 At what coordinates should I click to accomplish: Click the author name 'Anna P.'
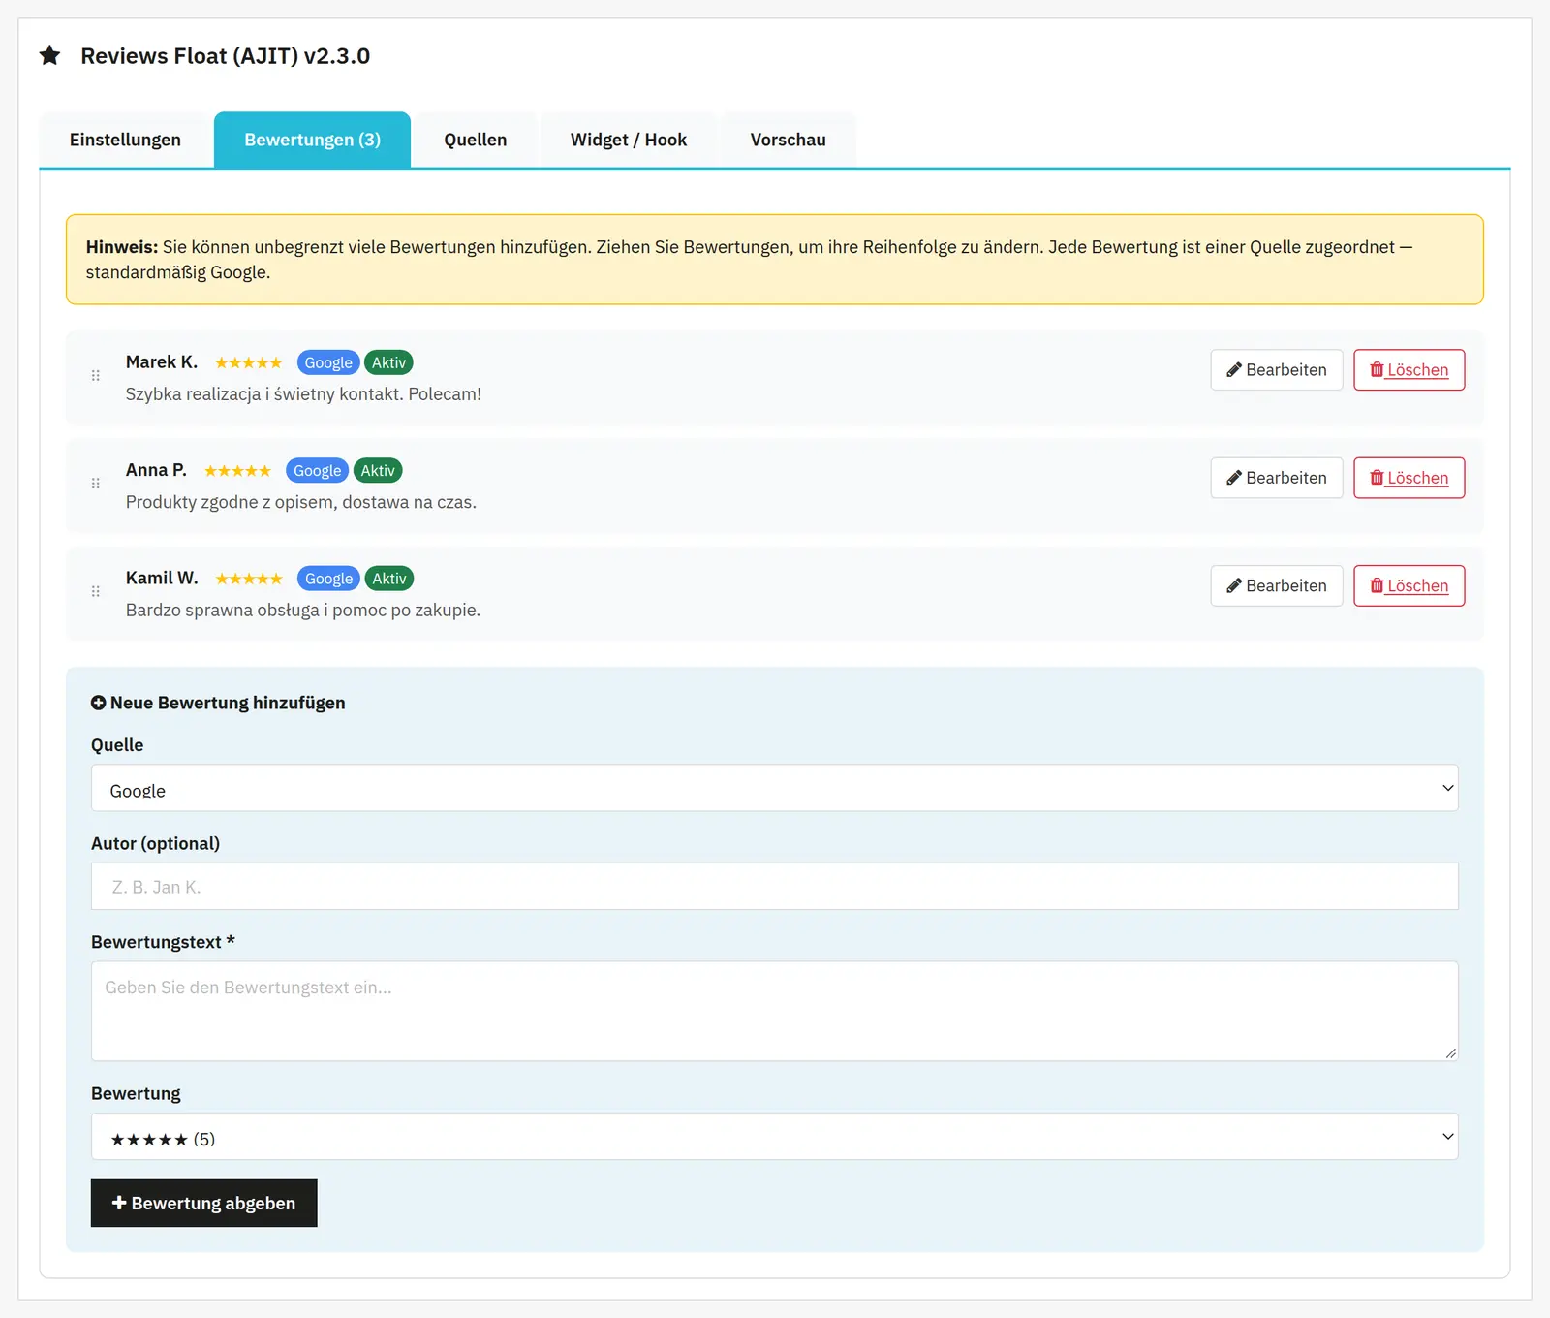point(156,470)
